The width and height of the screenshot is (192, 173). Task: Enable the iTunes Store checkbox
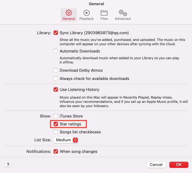click(56, 116)
